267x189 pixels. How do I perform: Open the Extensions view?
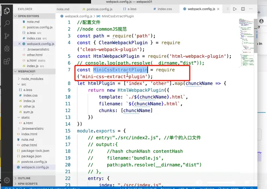7,61
